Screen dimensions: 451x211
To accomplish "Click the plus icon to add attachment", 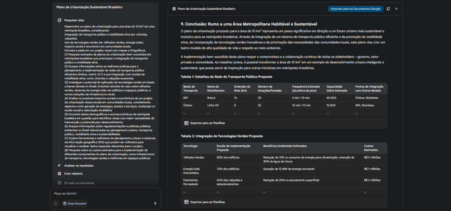I will pyautogui.click(x=56, y=204).
